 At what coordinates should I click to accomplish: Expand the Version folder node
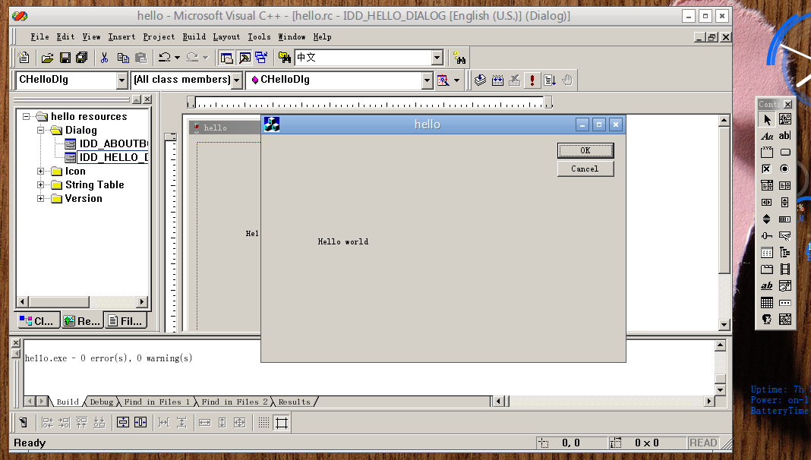tap(40, 198)
